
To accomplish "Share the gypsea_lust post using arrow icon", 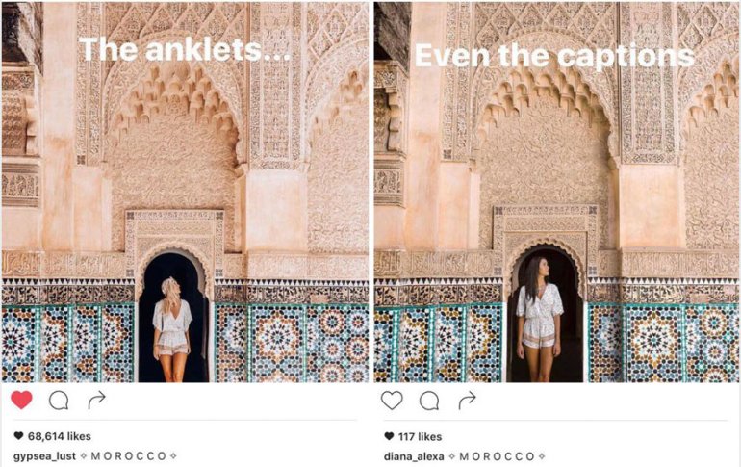I will (97, 401).
